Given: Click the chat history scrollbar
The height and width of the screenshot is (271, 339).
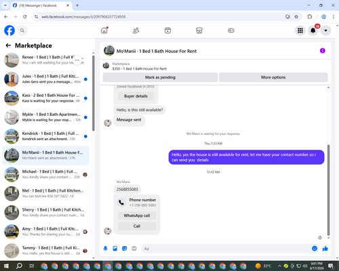Looking at the screenshot, I should [328, 190].
